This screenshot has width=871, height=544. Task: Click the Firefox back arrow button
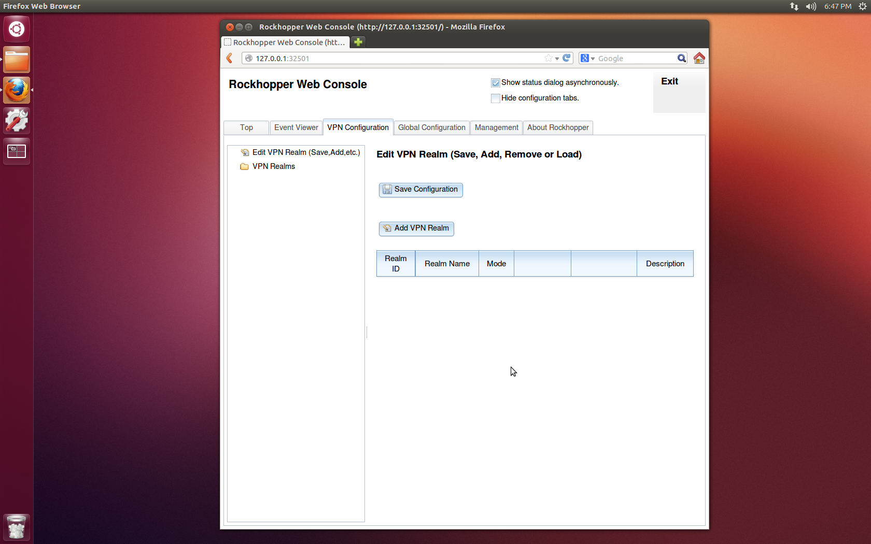[x=230, y=58]
